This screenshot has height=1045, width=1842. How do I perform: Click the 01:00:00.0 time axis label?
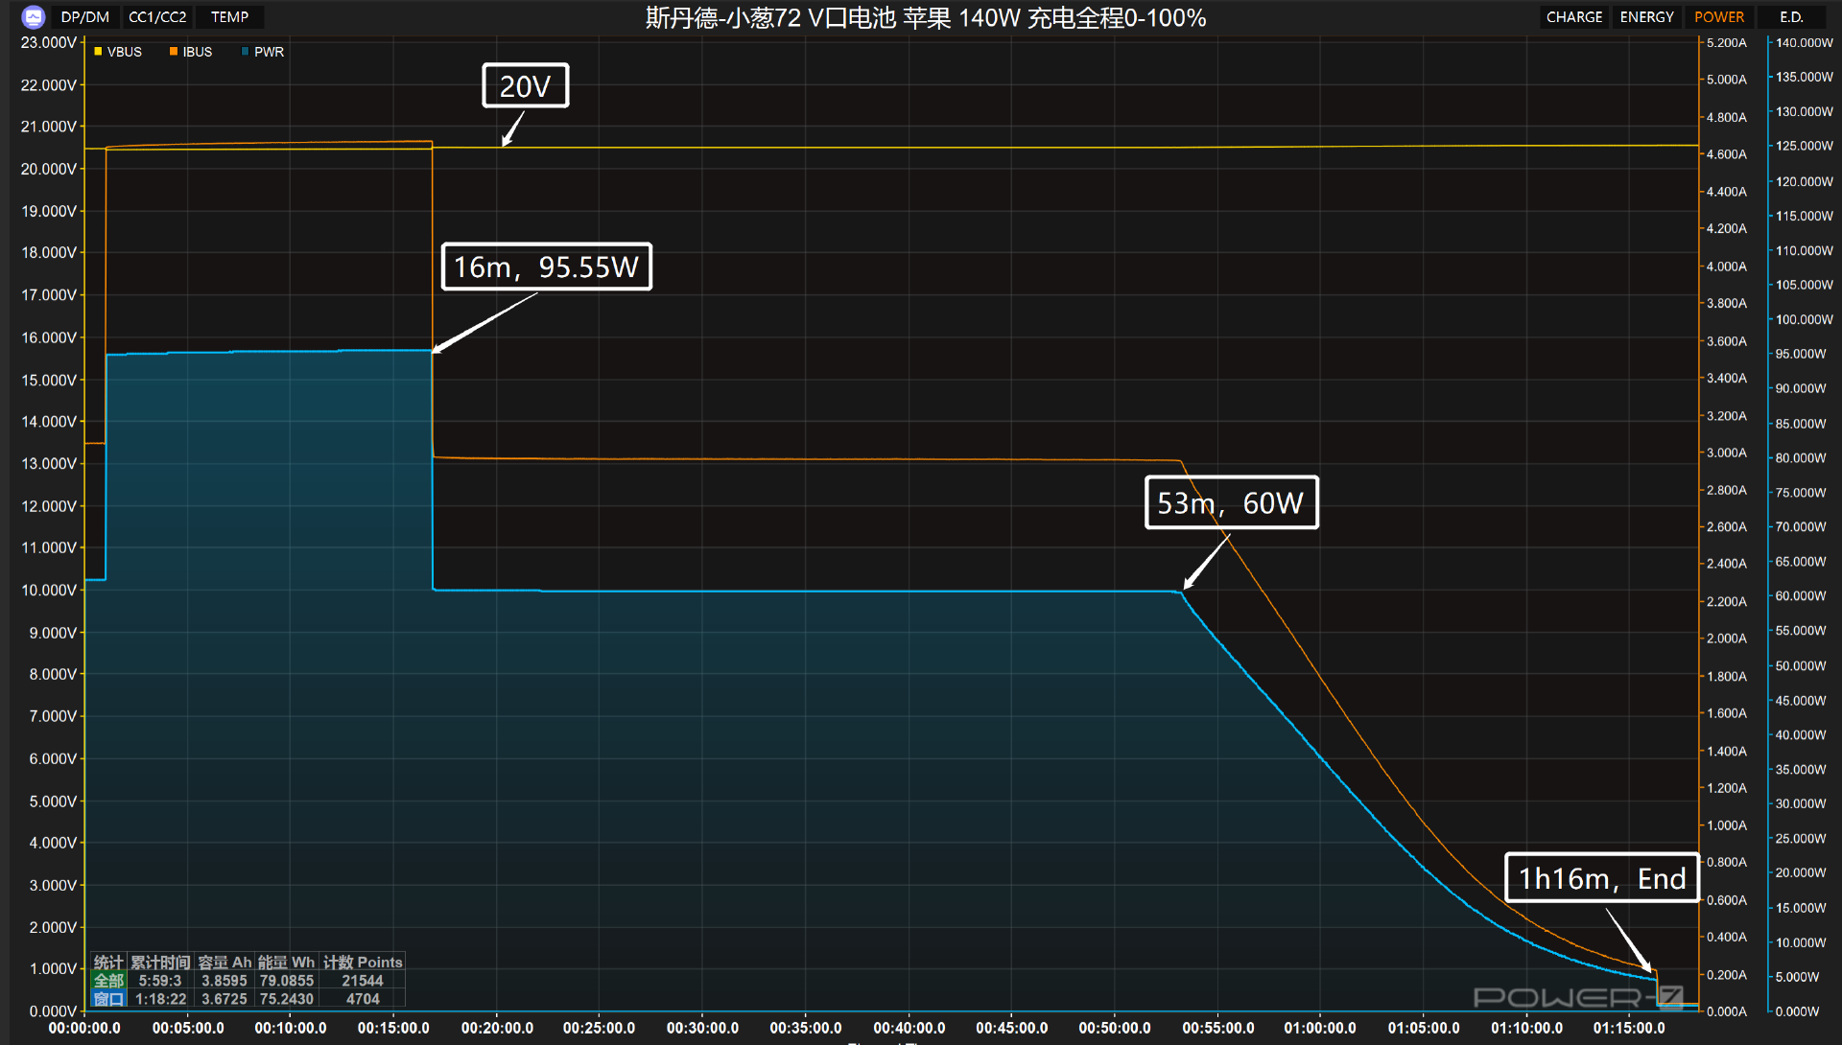click(x=1320, y=1028)
